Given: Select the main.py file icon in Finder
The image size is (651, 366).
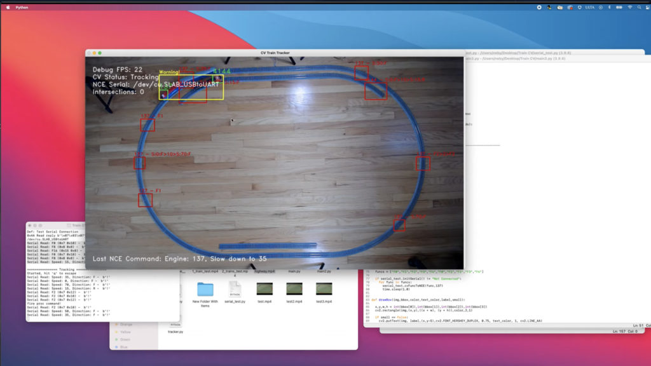Looking at the screenshot, I should point(294,271).
